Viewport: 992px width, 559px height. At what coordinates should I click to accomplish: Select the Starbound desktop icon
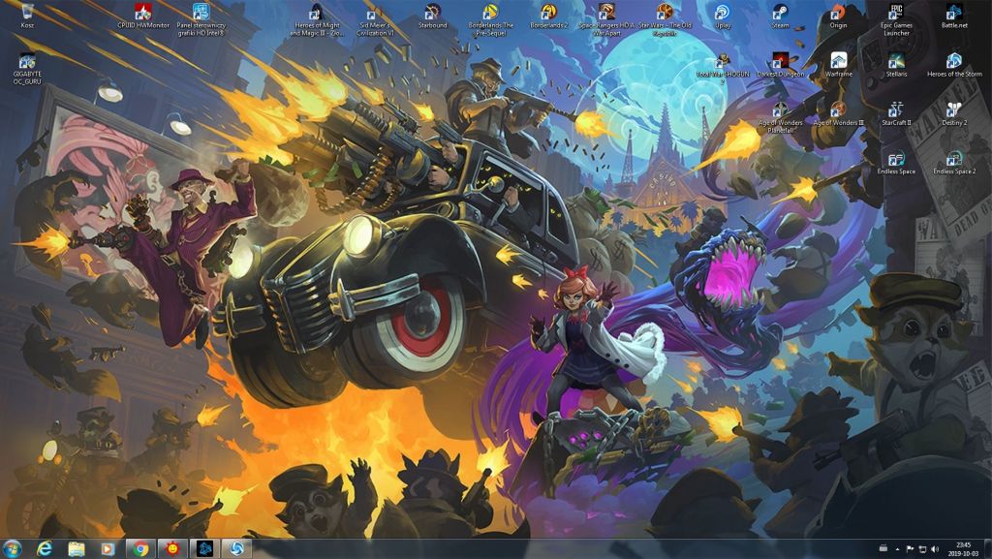(433, 16)
